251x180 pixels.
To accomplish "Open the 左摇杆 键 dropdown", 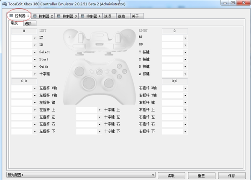I will click(24, 103).
